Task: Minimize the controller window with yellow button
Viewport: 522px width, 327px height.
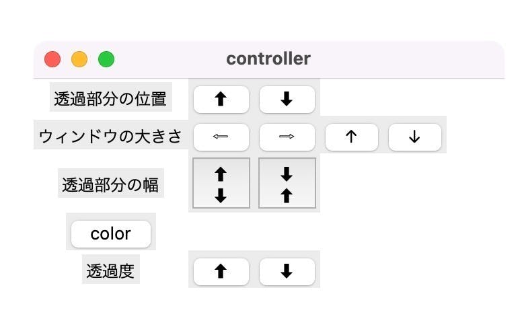Action: click(79, 59)
